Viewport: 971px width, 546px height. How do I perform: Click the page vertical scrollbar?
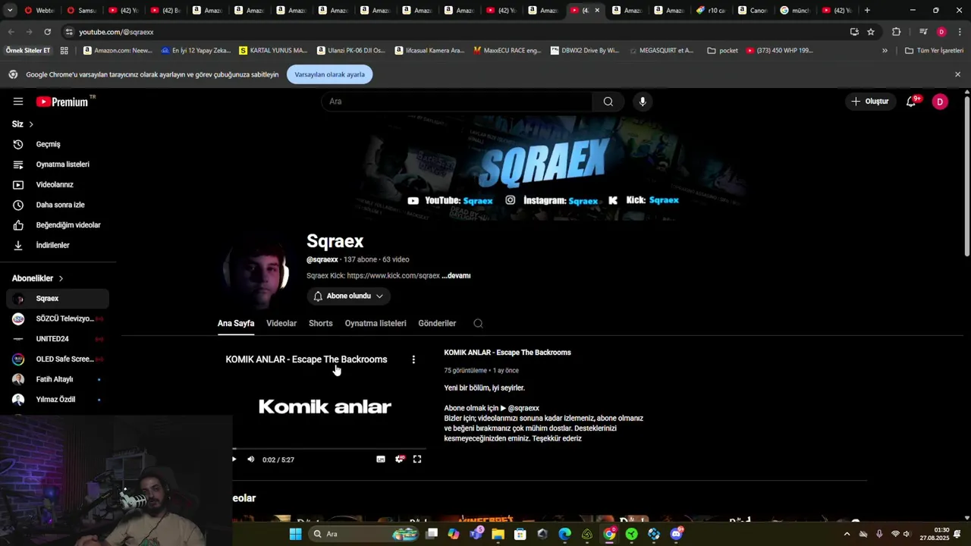[966, 174]
